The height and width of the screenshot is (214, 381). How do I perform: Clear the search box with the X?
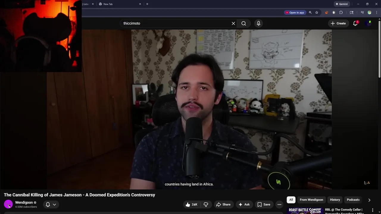tap(233, 23)
